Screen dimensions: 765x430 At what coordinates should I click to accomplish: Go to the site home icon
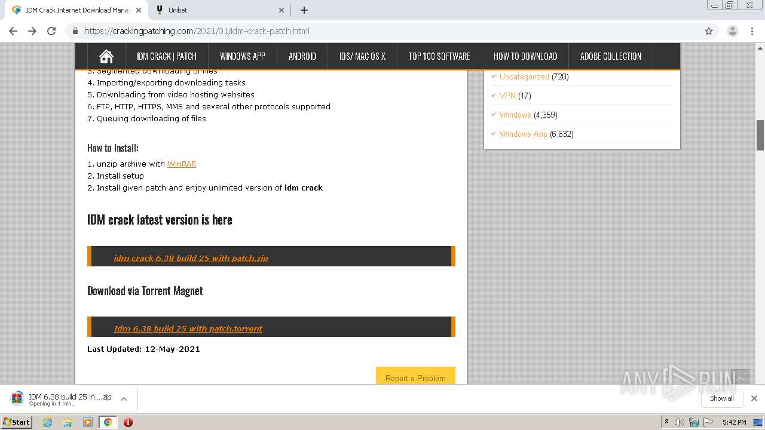(106, 56)
